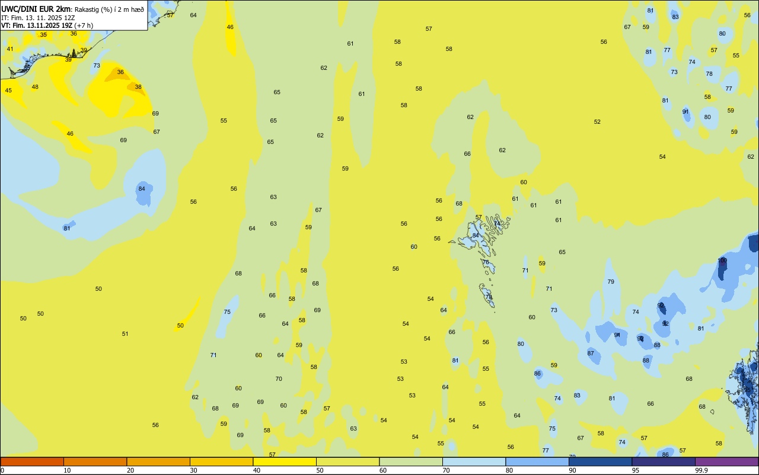The height and width of the screenshot is (475, 759).
Task: Click the legend tick label "10"
Action: point(67,470)
